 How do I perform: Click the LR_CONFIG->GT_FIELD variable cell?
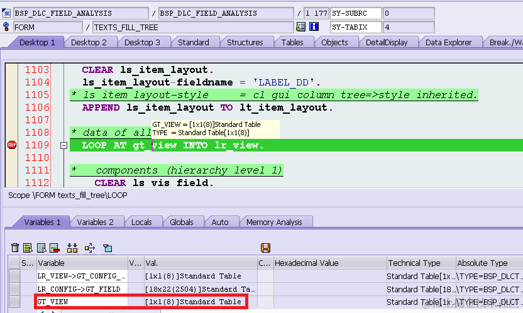point(82,289)
